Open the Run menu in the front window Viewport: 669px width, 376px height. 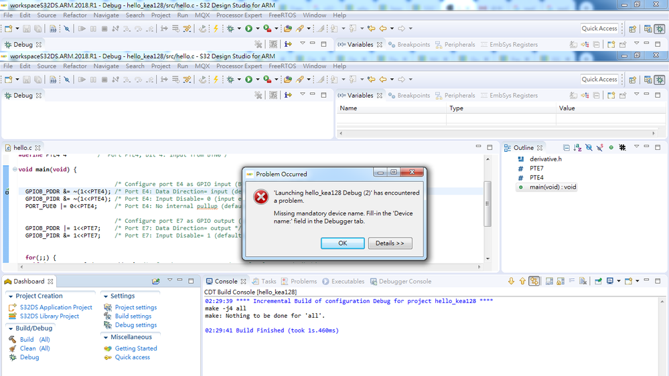click(183, 66)
